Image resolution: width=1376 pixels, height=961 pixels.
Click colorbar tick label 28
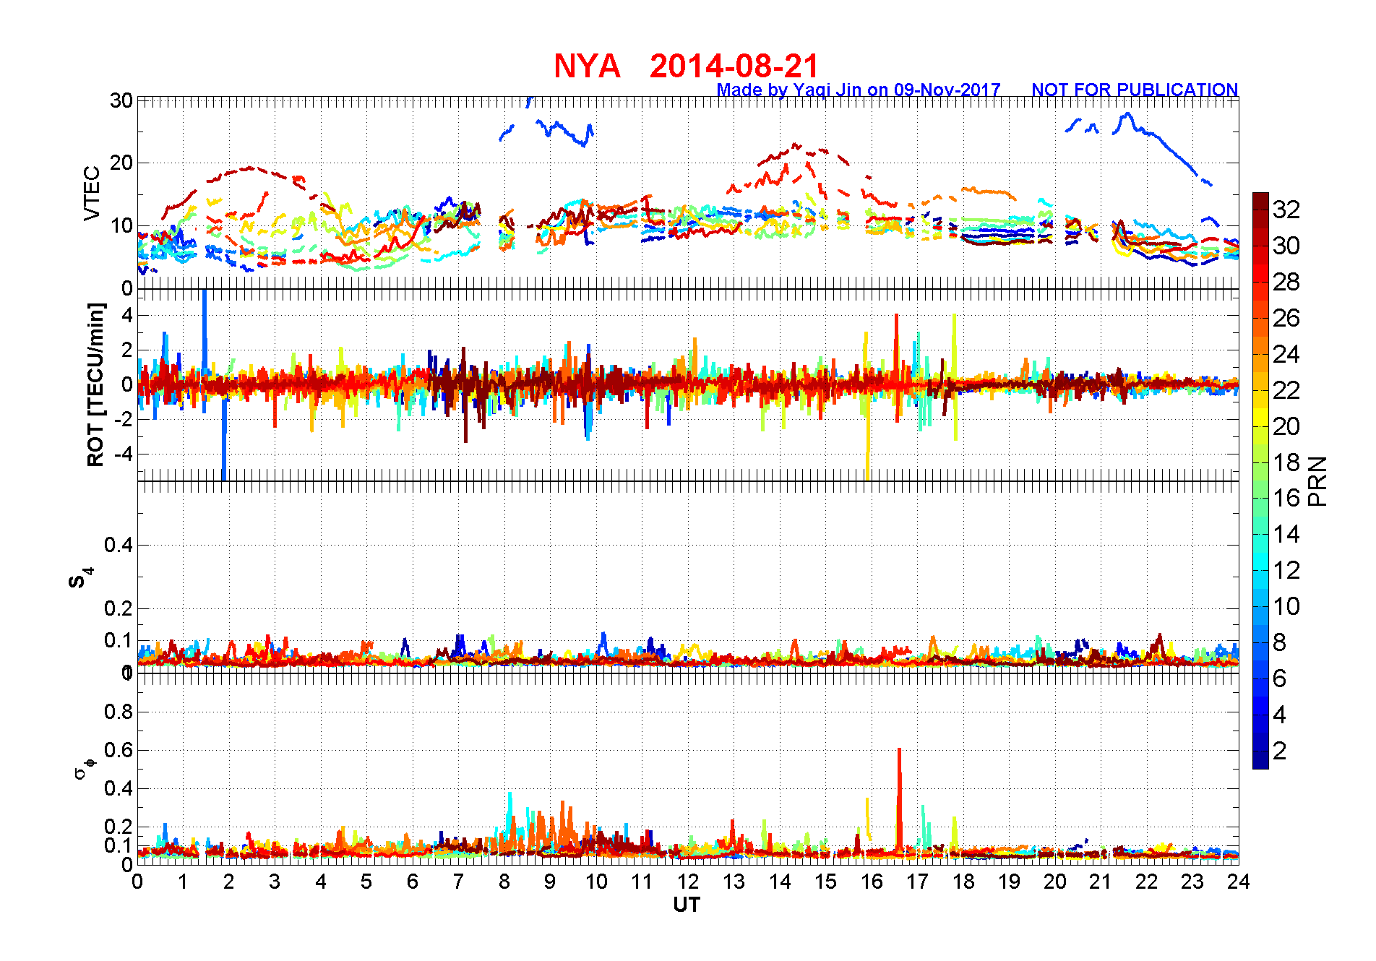[x=1286, y=282]
